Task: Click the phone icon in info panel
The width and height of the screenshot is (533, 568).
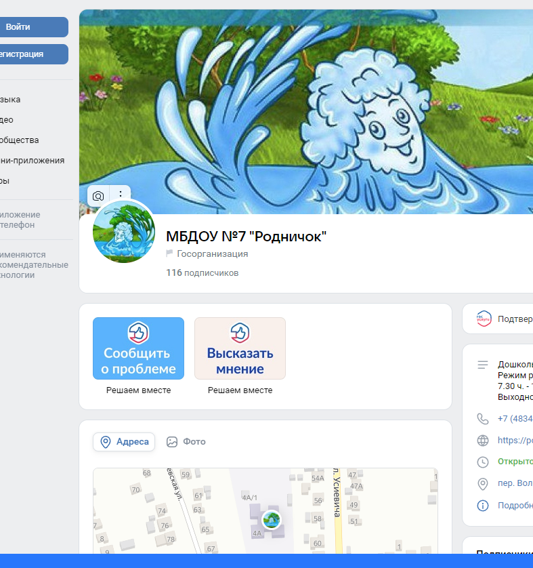Action: (x=483, y=418)
